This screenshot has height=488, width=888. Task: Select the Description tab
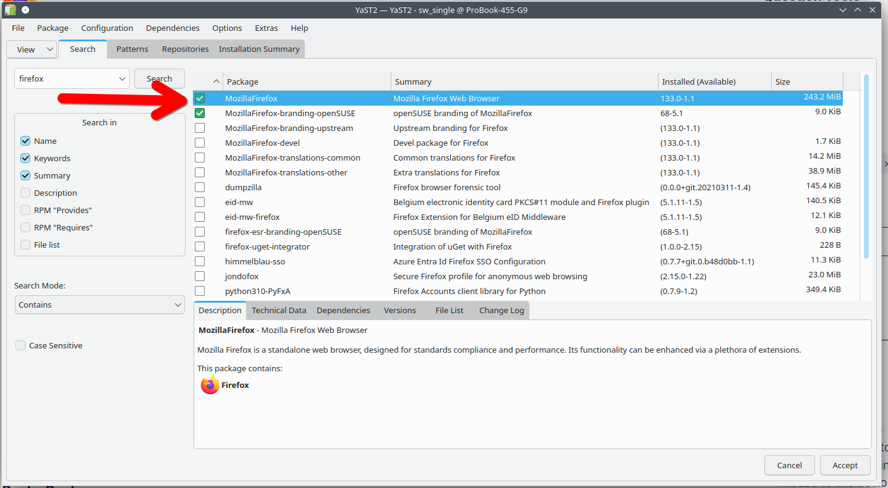click(220, 310)
